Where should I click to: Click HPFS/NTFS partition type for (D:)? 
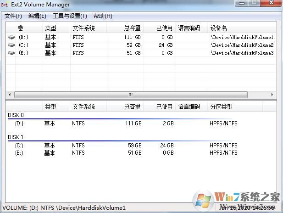point(223,123)
